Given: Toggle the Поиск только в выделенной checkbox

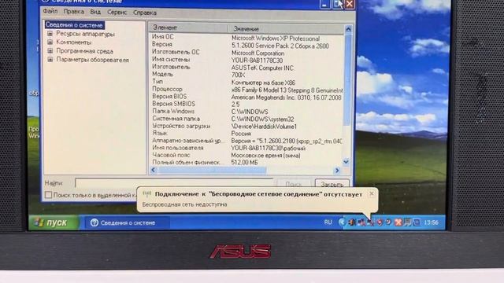Looking at the screenshot, I should [48, 194].
